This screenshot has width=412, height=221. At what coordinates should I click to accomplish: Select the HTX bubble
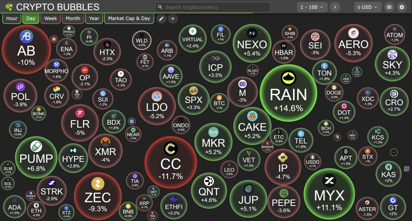(x=107, y=52)
